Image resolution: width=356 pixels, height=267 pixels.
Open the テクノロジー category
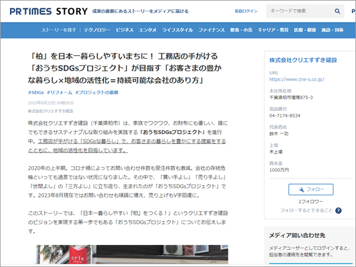97,30
